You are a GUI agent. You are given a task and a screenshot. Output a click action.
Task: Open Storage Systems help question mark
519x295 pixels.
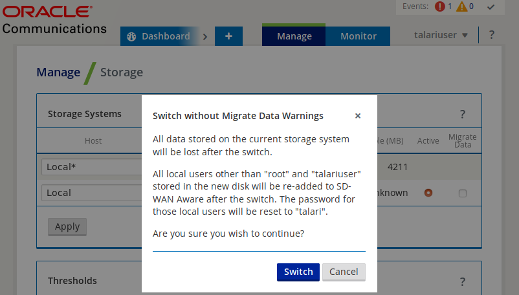pos(463,114)
